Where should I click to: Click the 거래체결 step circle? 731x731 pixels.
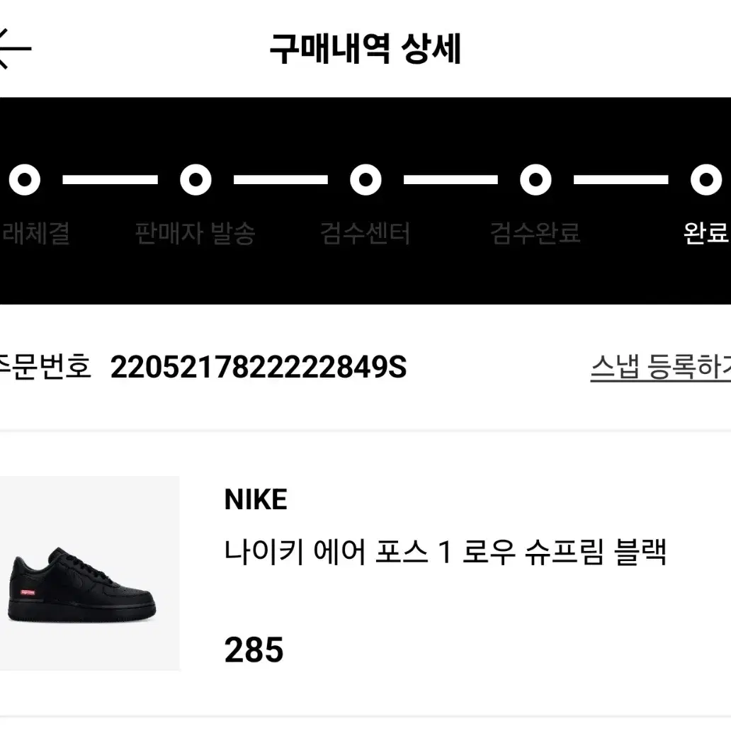(x=25, y=179)
